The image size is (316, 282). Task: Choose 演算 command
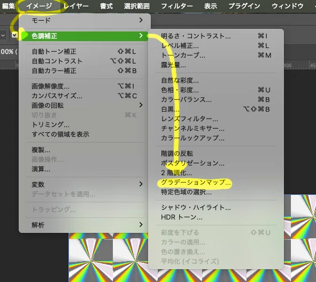84,169
